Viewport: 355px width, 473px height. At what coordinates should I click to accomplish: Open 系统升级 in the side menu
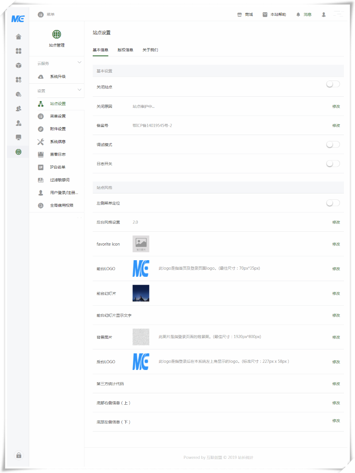(x=58, y=77)
